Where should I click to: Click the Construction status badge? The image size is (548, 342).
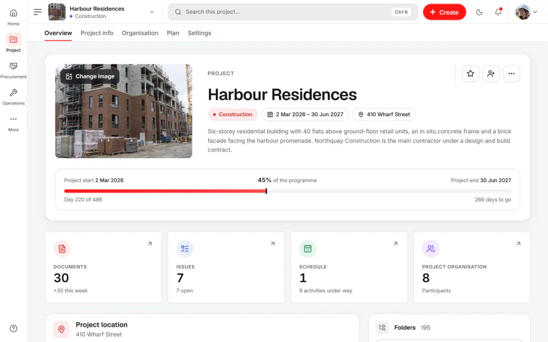[x=233, y=115]
